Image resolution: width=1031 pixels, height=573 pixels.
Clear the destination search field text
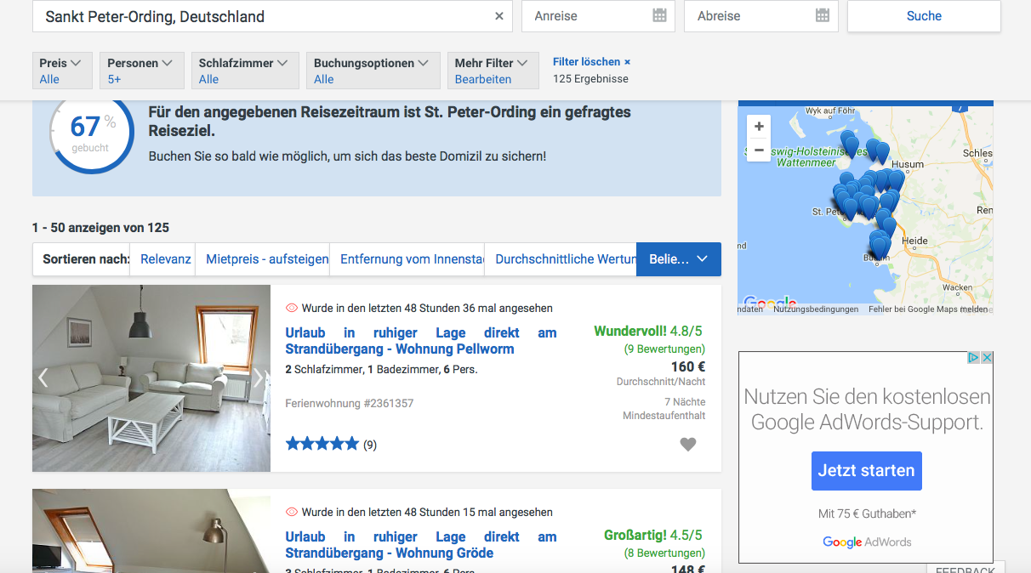[x=499, y=16]
